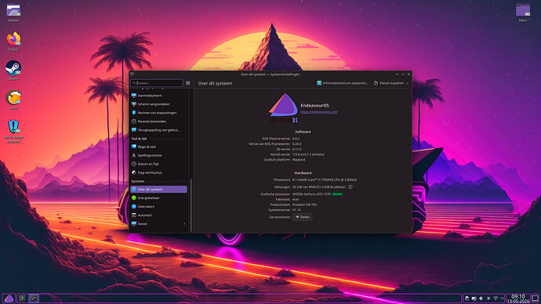Open the Heroic Games Launcher desktop icon
The height and width of the screenshot is (304, 541).
click(13, 131)
